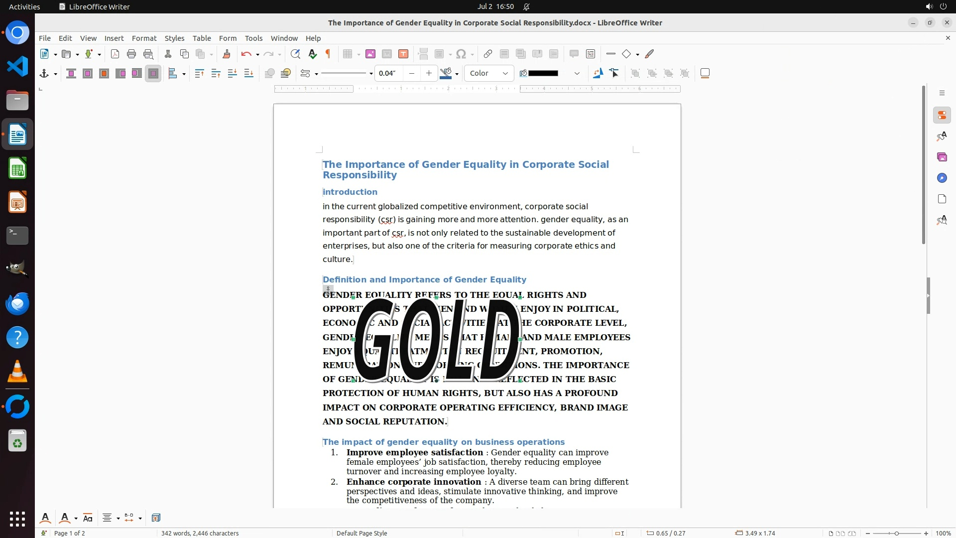Click the Insert Hyperlink icon
Screen dimensions: 956x538
pyautogui.click(x=488, y=54)
